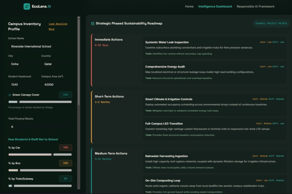Click the EcoLens AI brand name
The width and height of the screenshot is (292, 194).
pyautogui.click(x=41, y=7)
